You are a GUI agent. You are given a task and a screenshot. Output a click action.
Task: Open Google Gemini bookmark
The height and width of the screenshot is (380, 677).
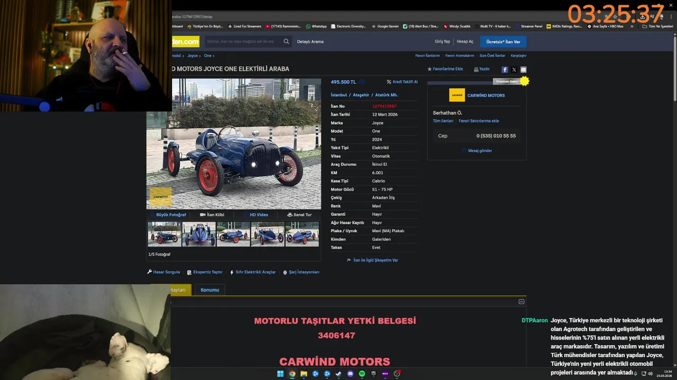385,26
